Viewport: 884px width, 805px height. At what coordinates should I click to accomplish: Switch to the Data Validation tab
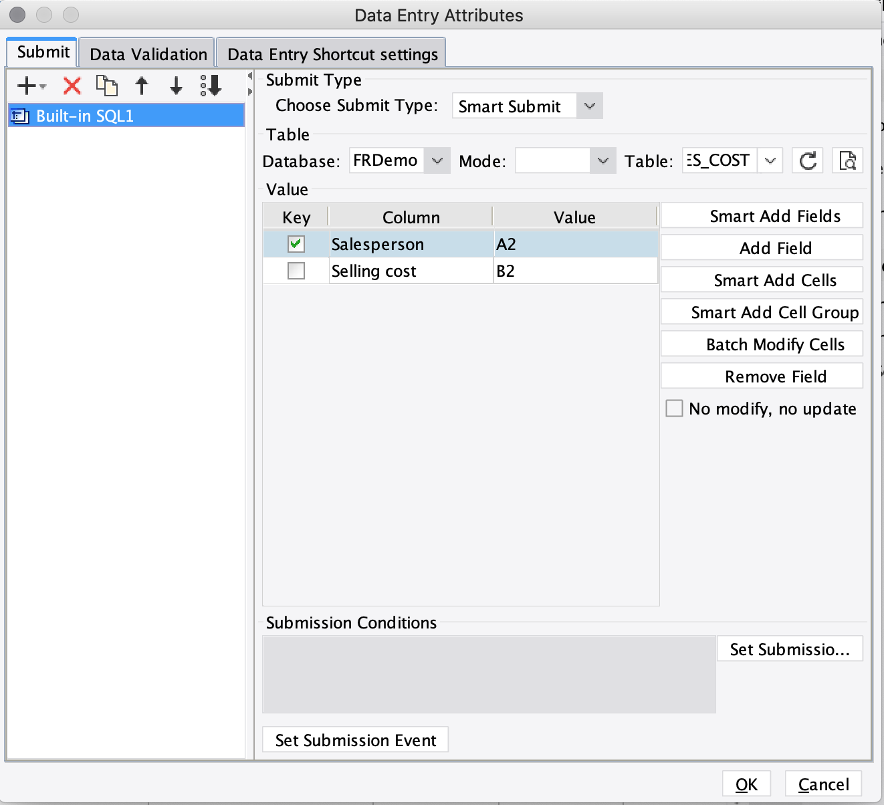148,53
